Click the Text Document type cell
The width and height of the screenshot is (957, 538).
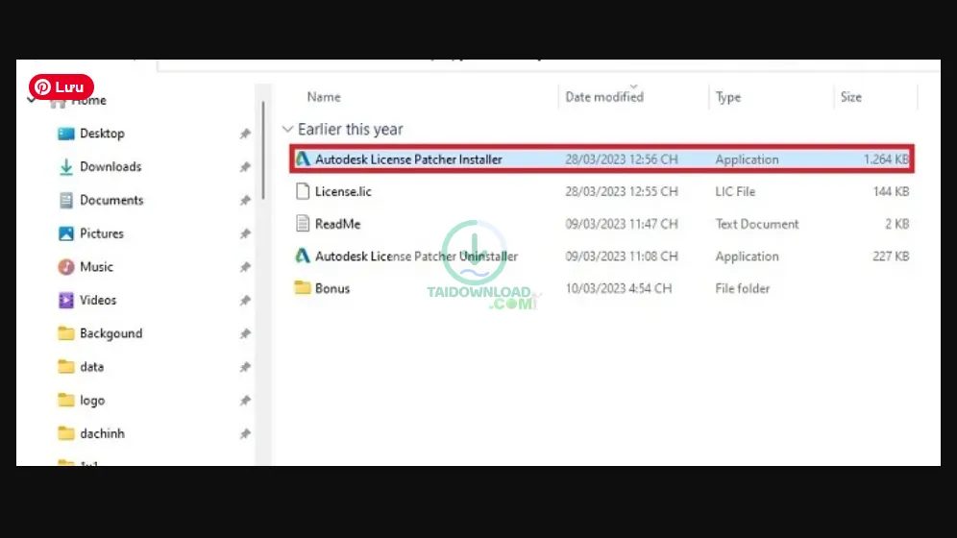[757, 224]
